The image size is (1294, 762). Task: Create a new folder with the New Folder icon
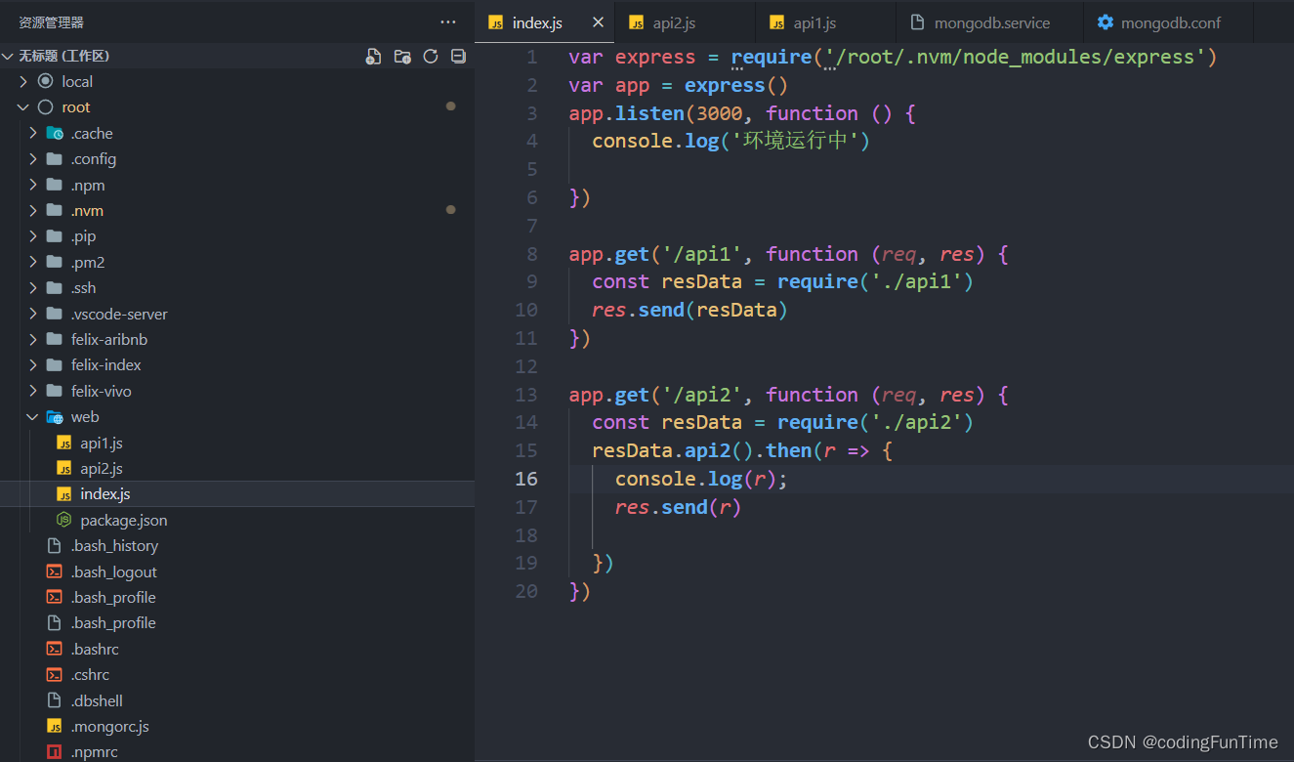(401, 56)
